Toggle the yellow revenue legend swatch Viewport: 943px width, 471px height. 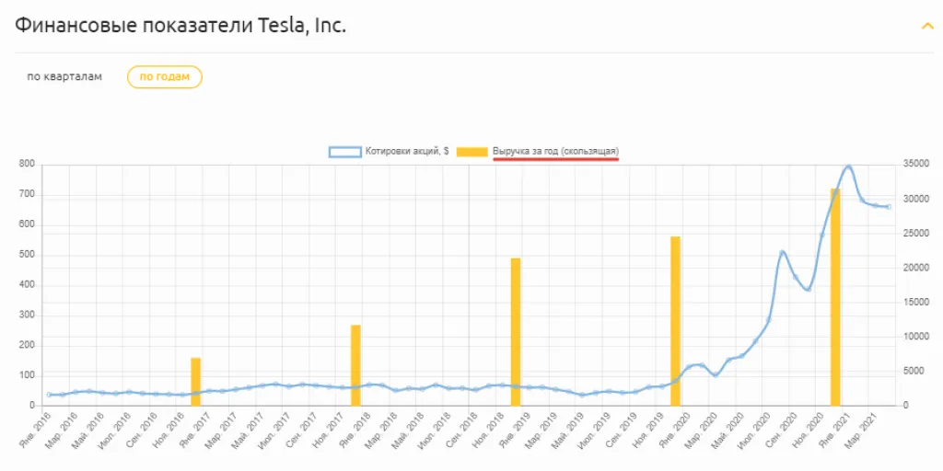(x=472, y=151)
